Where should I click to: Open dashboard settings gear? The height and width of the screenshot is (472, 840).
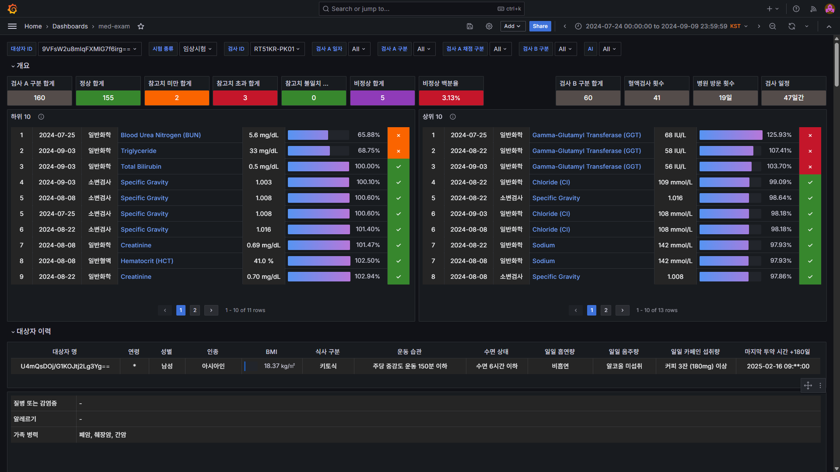(x=489, y=26)
